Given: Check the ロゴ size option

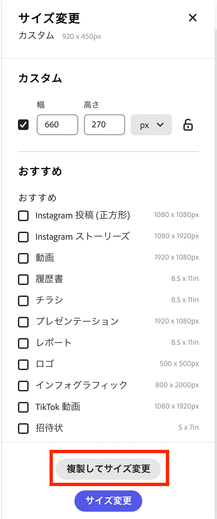Looking at the screenshot, I should (x=23, y=364).
